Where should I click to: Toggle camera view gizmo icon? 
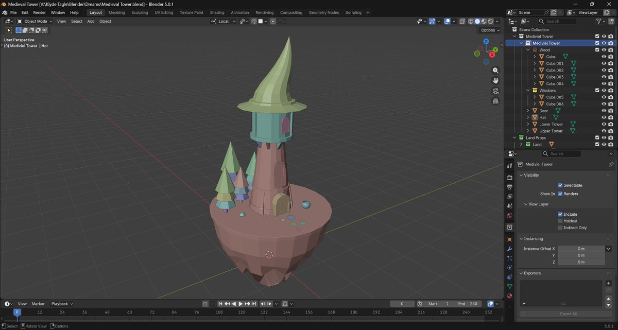[495, 91]
